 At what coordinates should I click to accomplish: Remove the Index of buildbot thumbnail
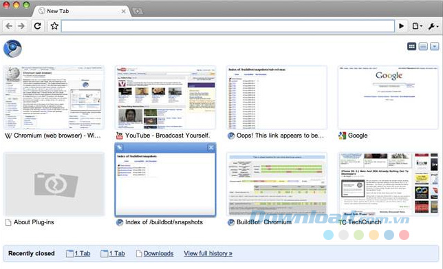(x=210, y=147)
